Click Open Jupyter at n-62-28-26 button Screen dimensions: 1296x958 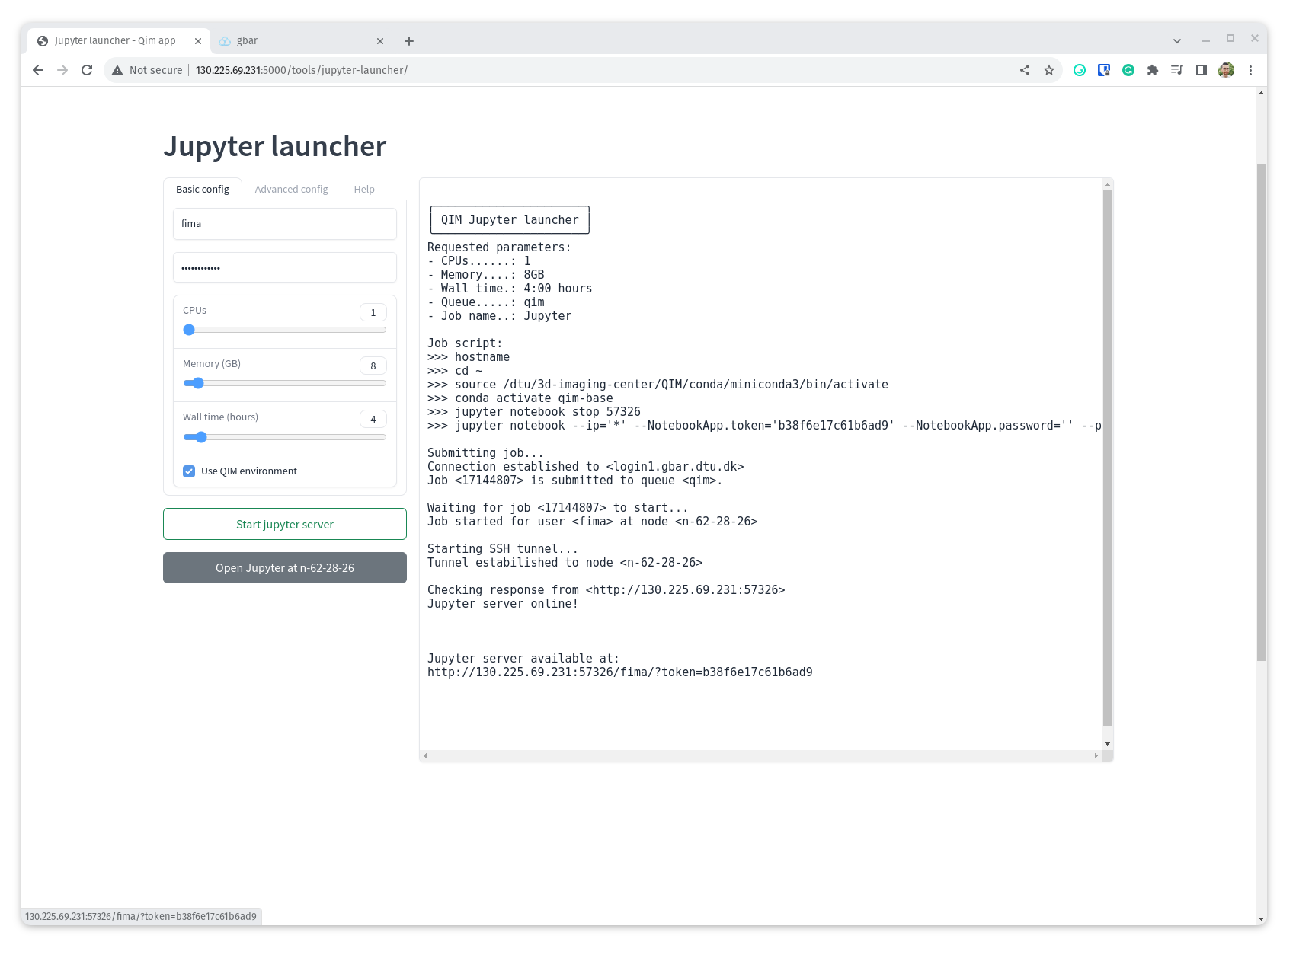pyautogui.click(x=285, y=568)
